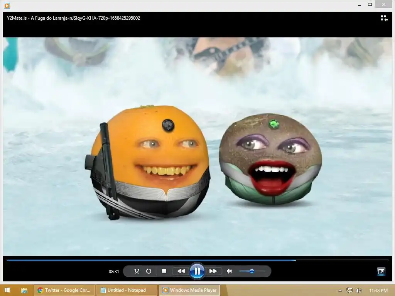Show hidden system tray icons
The width and height of the screenshot is (395, 296).
tap(340, 291)
